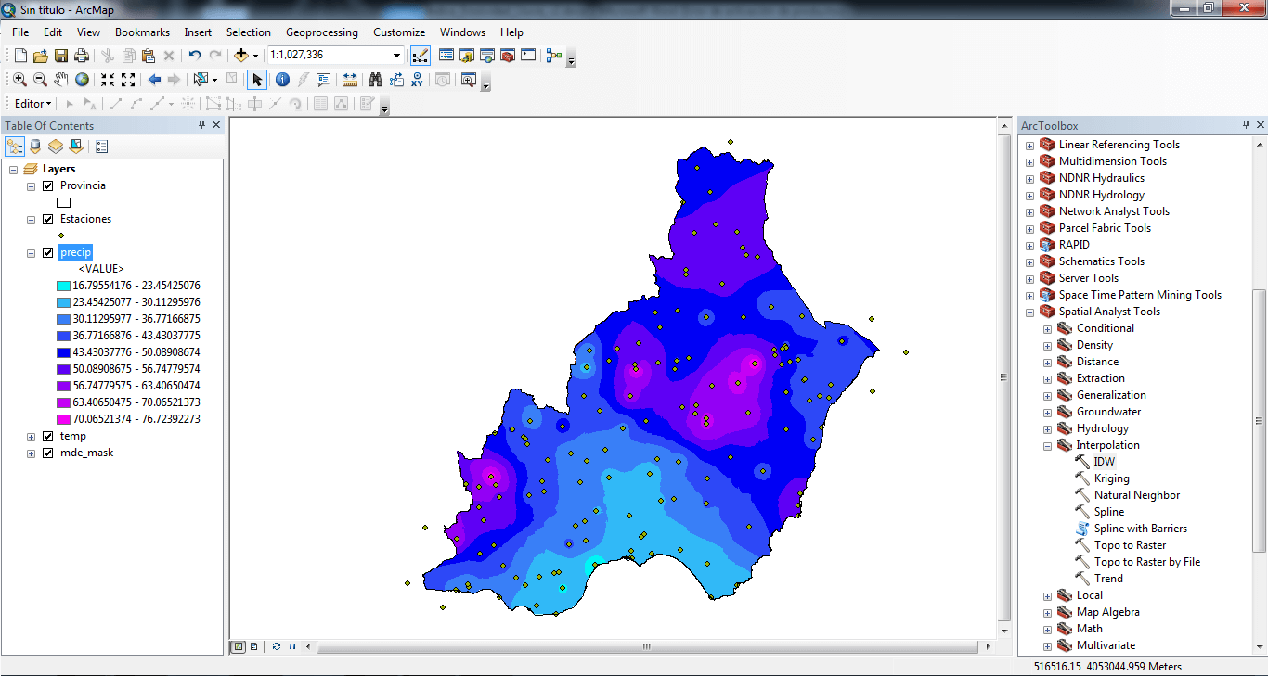
Task: Toggle visibility of Estaciones layer
Action: tap(48, 219)
